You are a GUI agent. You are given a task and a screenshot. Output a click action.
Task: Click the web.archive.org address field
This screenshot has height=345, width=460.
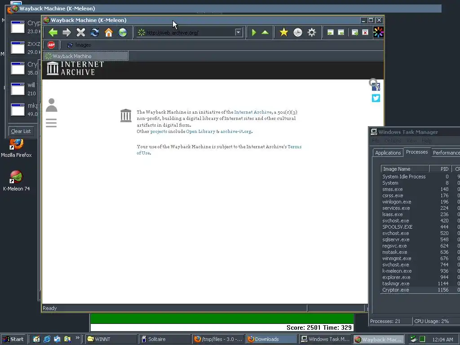(190, 32)
